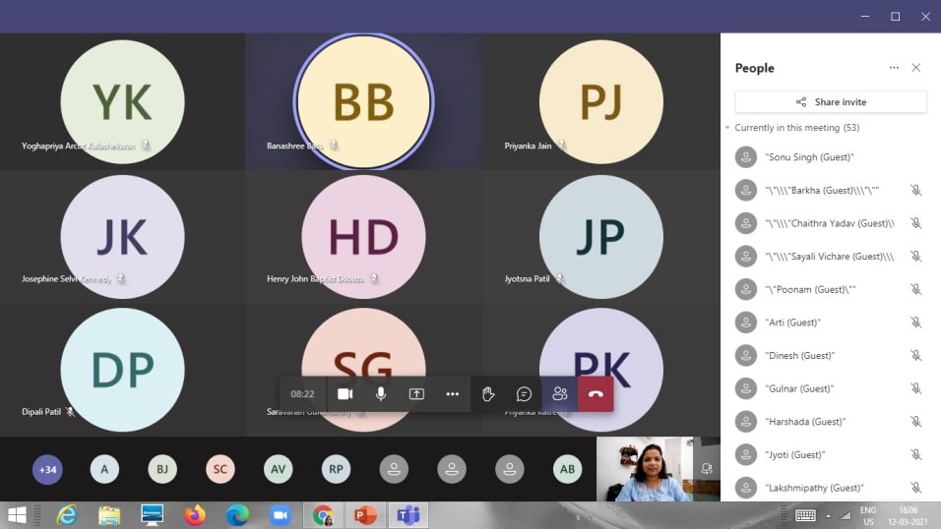Open PowerPoint from the taskbar
Viewport: 941px width, 529px height.
tap(365, 514)
